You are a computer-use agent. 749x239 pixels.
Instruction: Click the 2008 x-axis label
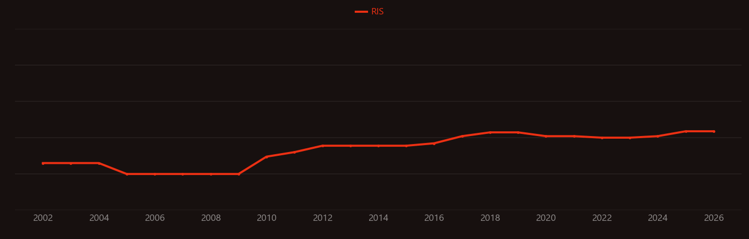[x=211, y=218]
